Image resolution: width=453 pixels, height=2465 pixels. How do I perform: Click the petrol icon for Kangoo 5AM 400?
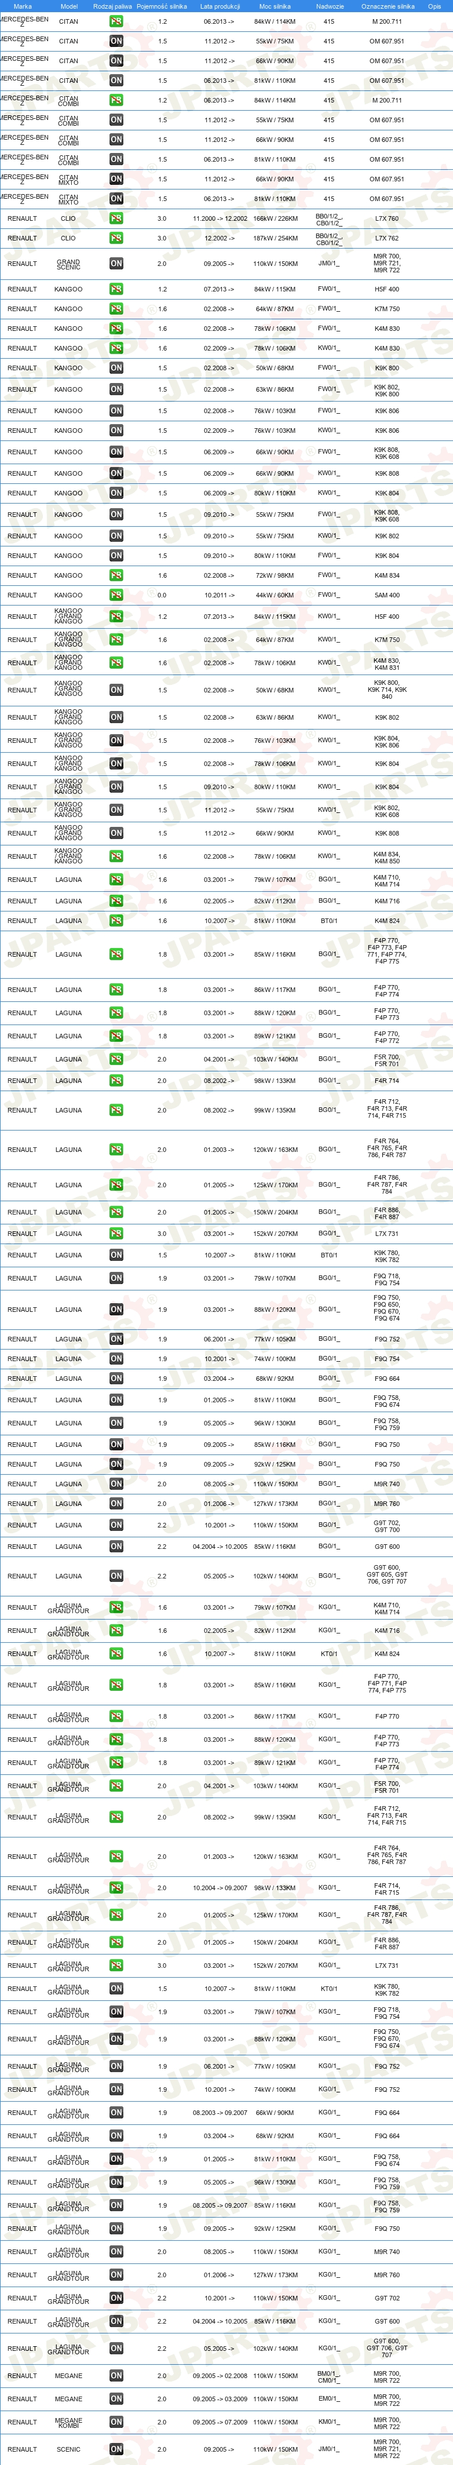[x=116, y=595]
